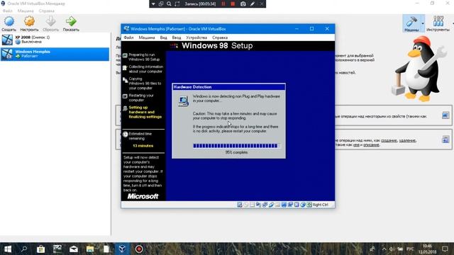Take a snapshot with recorder camera icon
The image size is (454, 255).
pyautogui.click(x=243, y=4)
